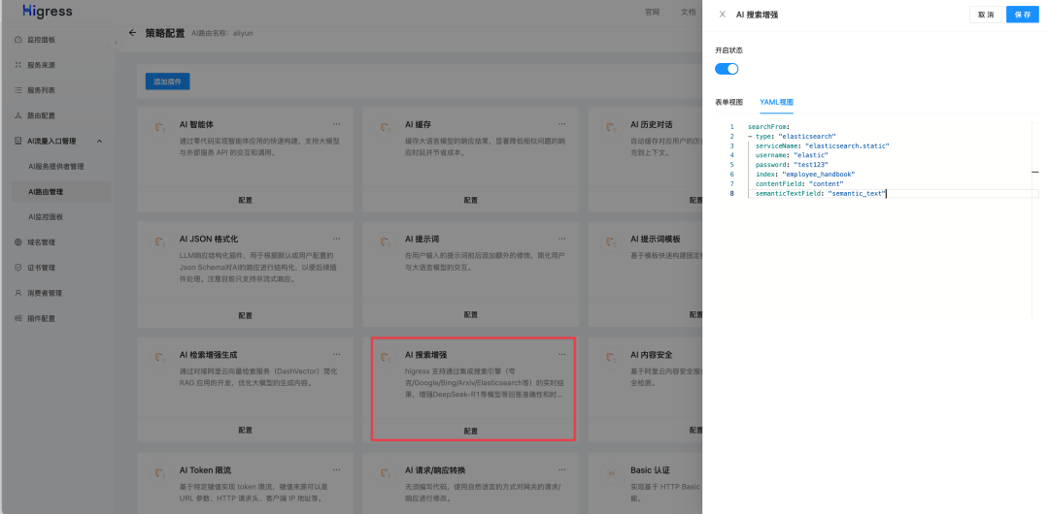Open more options on AI 智能体 card

(336, 124)
